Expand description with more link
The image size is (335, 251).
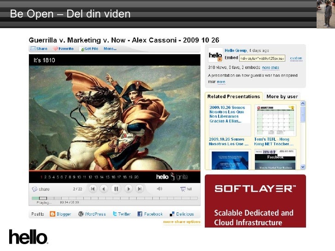221,82
